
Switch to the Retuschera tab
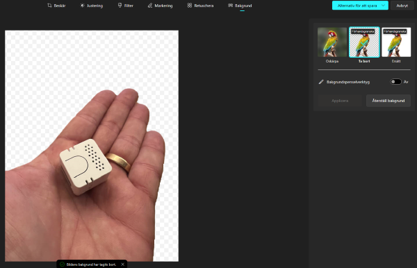coord(200,6)
